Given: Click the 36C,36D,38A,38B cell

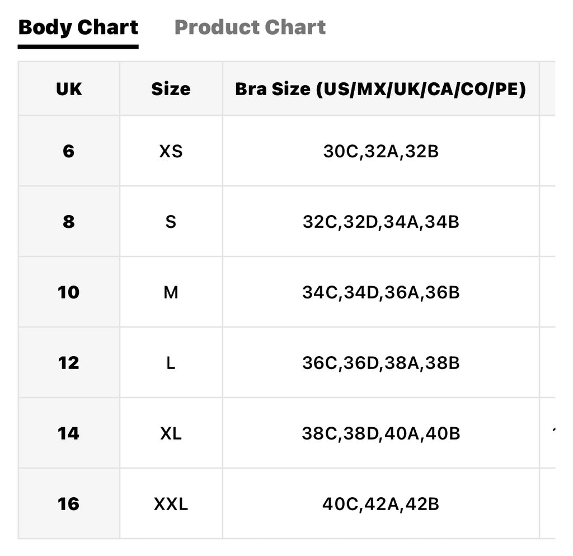Looking at the screenshot, I should pyautogui.click(x=381, y=363).
